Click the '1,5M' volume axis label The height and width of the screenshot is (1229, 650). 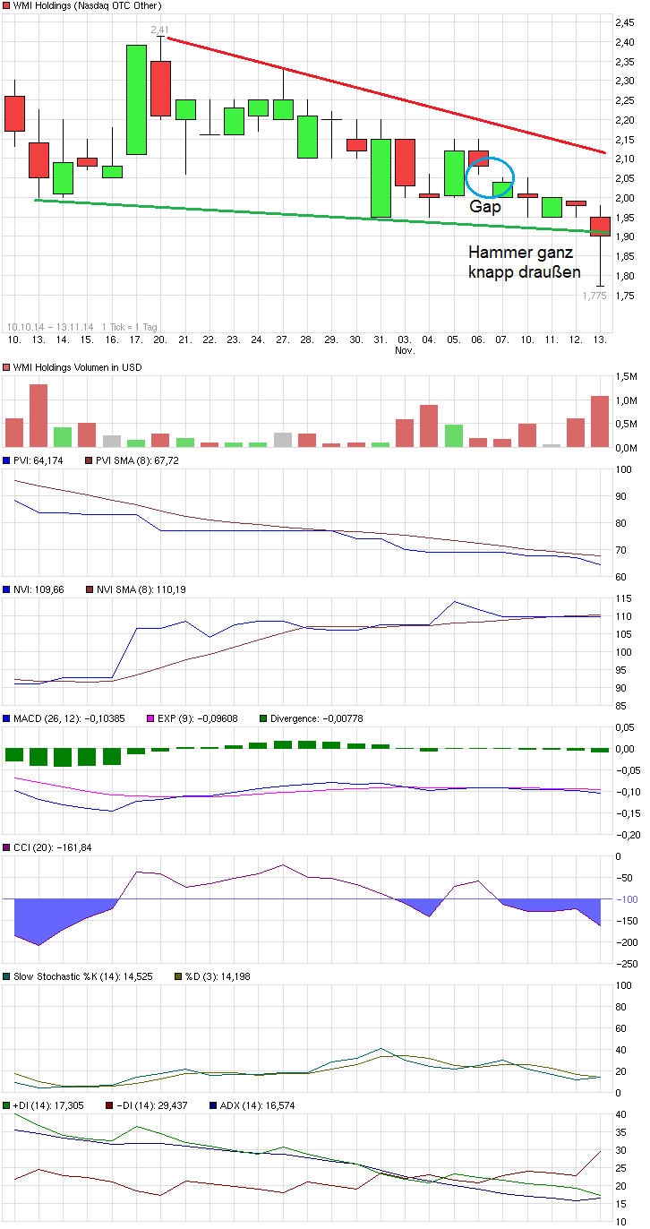coord(627,377)
